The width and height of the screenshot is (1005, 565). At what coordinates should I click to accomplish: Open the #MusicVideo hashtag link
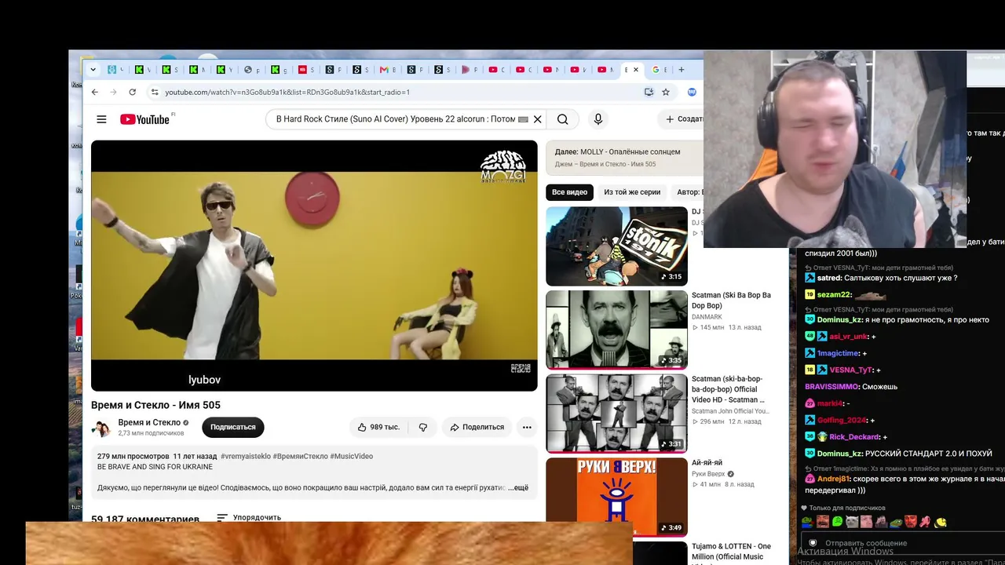click(x=352, y=456)
